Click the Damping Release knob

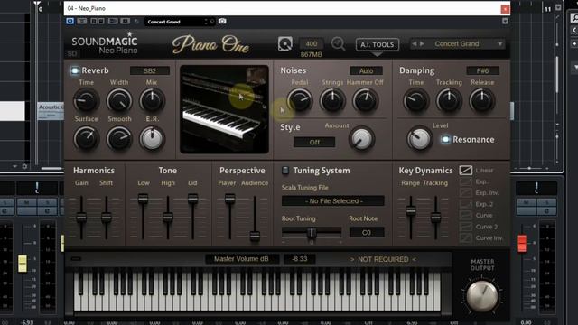click(x=481, y=100)
